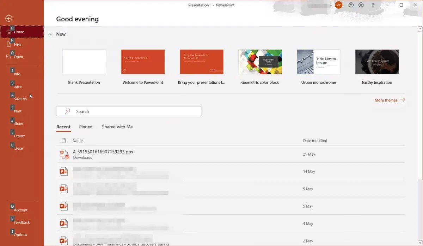Click the back arrow to leave Backstage
The height and width of the screenshot is (246, 423).
(9, 19)
